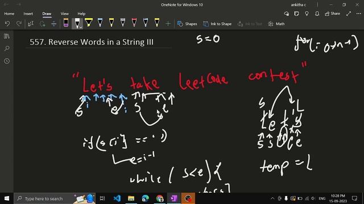Enter full screen mode
This screenshot has width=364, height=204.
(349, 14)
